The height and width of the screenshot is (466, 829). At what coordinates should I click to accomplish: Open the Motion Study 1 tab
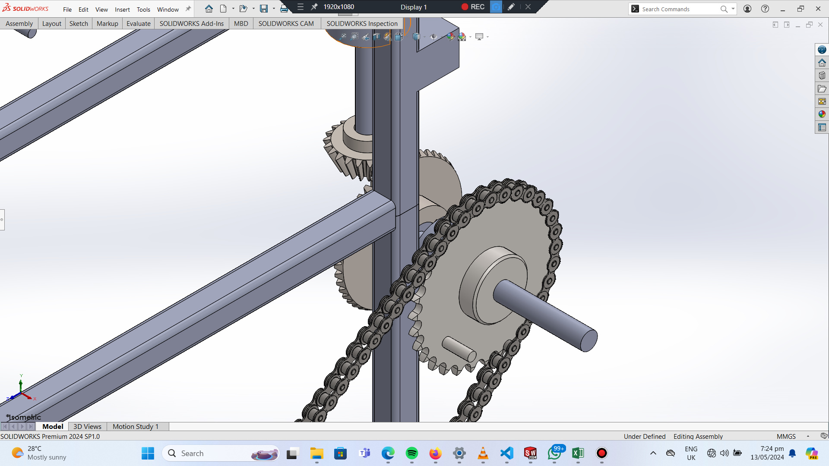(136, 426)
